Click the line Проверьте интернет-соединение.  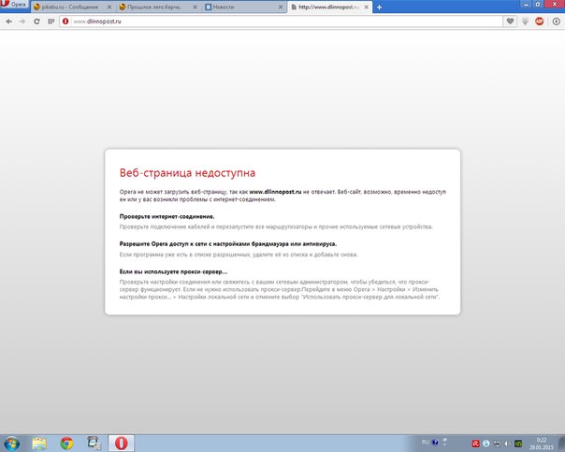point(167,216)
